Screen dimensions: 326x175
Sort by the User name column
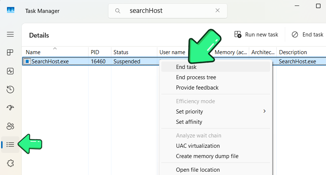pyautogui.click(x=173, y=52)
